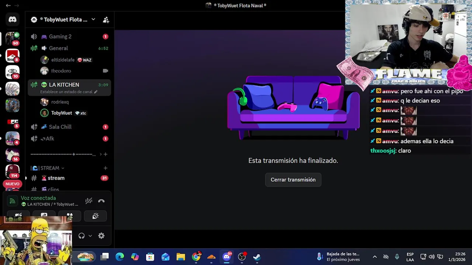Switch to OBS Studio on the taskbar

point(242,257)
